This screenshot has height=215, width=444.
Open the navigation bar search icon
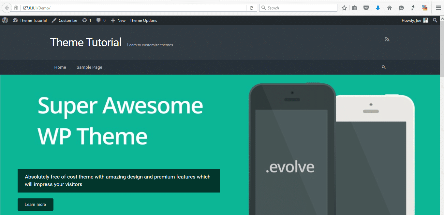384,67
